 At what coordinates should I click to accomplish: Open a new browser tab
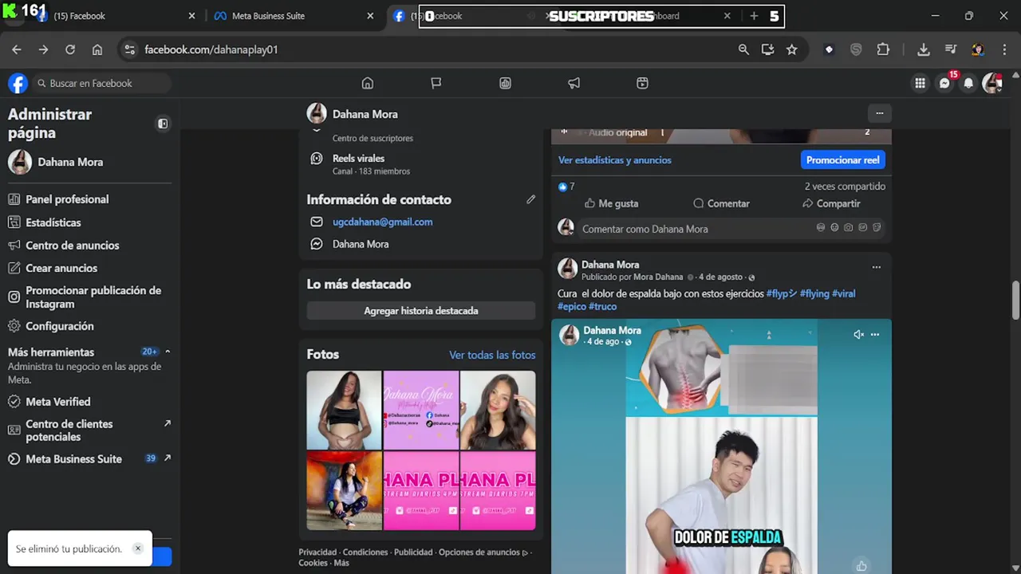point(754,16)
